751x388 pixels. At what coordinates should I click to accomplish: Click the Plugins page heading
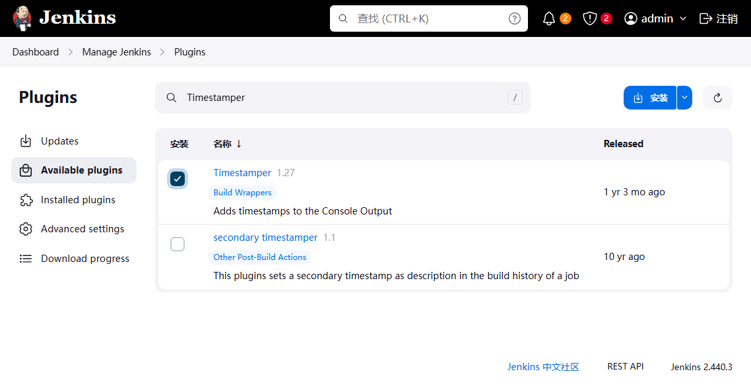[x=48, y=97]
